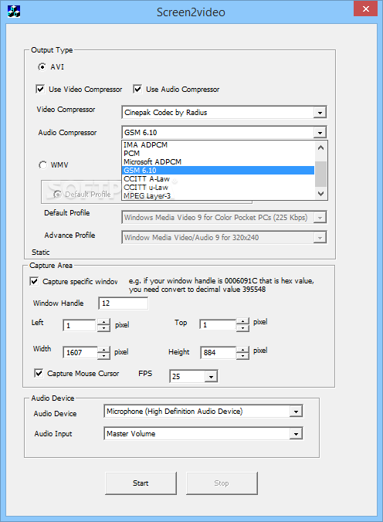Collapse the Audio Compressor dropdown arrow
This screenshot has height=522, width=383.
[320, 133]
